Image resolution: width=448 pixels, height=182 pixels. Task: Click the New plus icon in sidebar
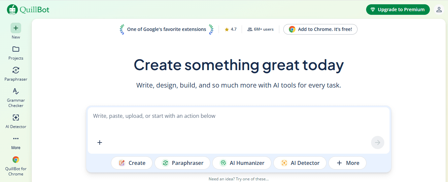click(16, 28)
